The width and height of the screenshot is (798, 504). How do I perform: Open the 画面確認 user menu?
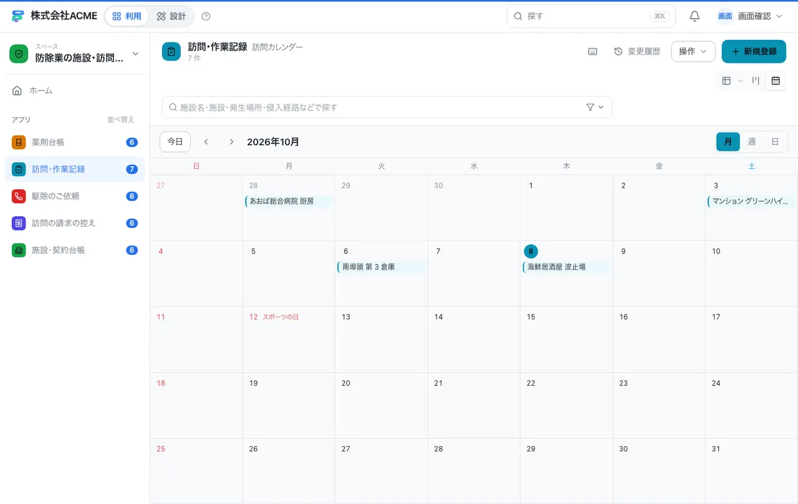pos(750,16)
